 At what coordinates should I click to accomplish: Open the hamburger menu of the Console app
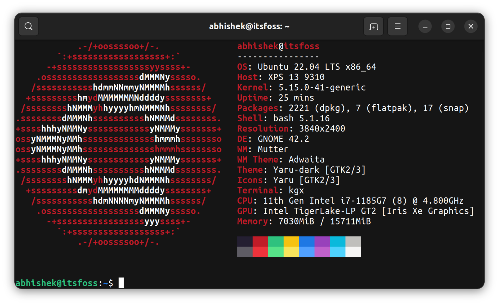click(x=398, y=26)
